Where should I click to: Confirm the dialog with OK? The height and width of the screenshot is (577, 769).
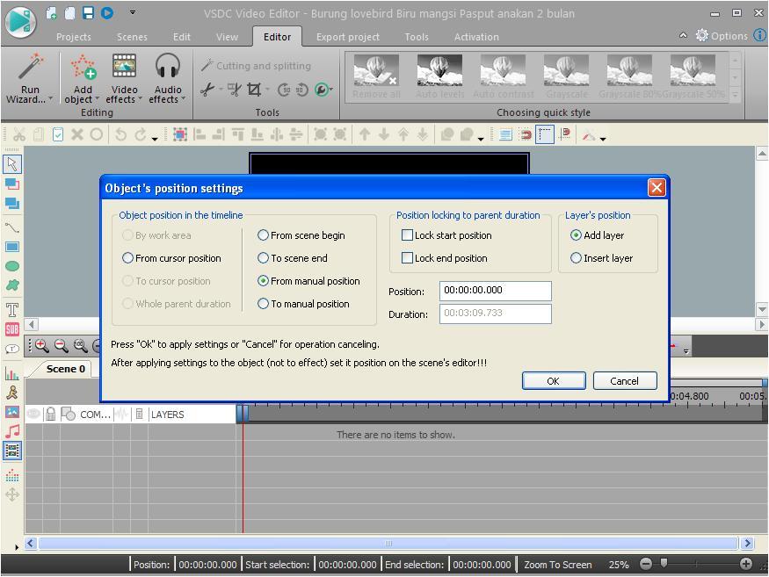coord(553,381)
